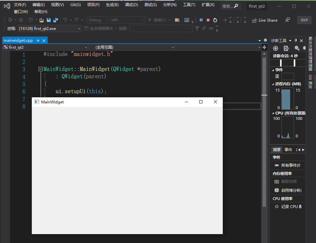Screen dimensions: 316x243
Task: Open the global scope (全局范围) dropdown
Action: click(x=132, y=47)
